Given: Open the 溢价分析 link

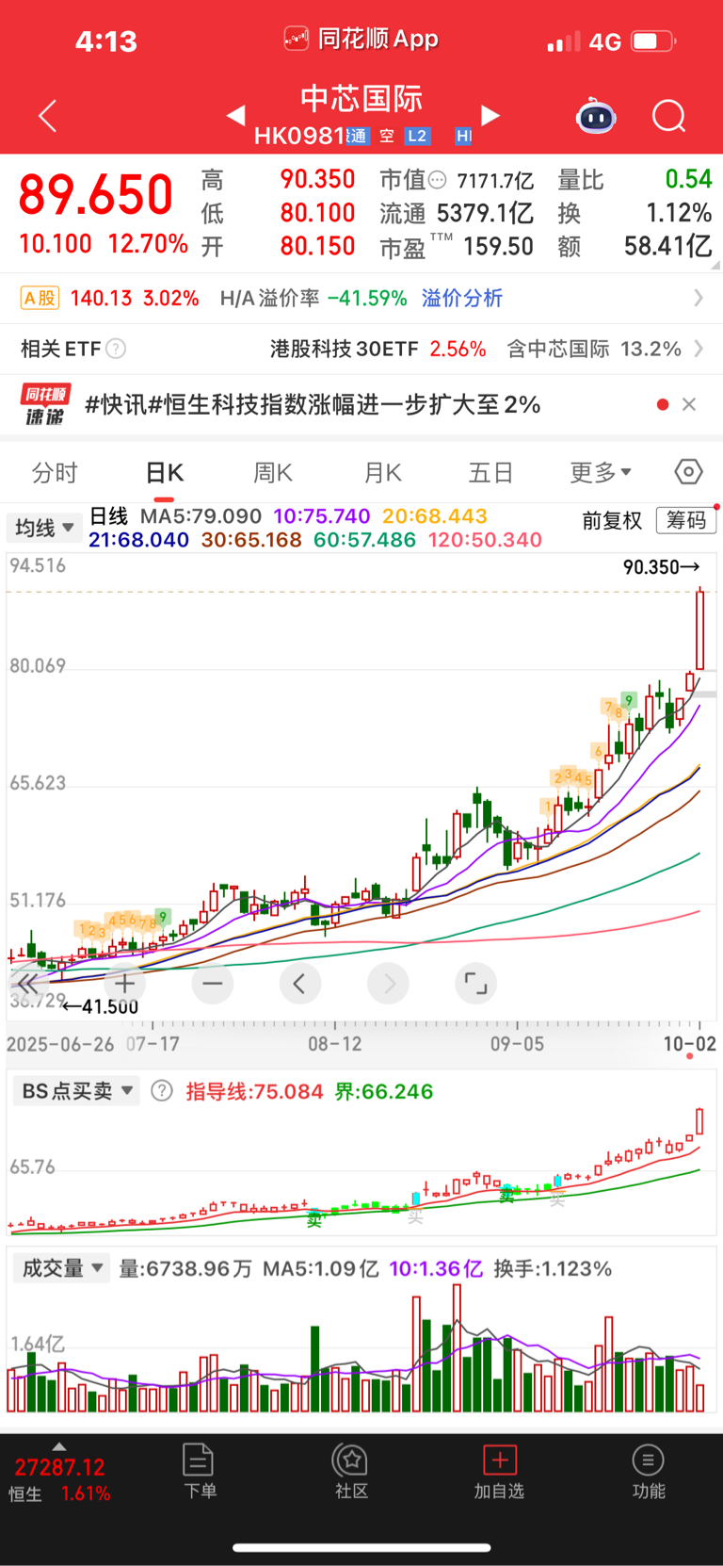Looking at the screenshot, I should pyautogui.click(x=462, y=299).
